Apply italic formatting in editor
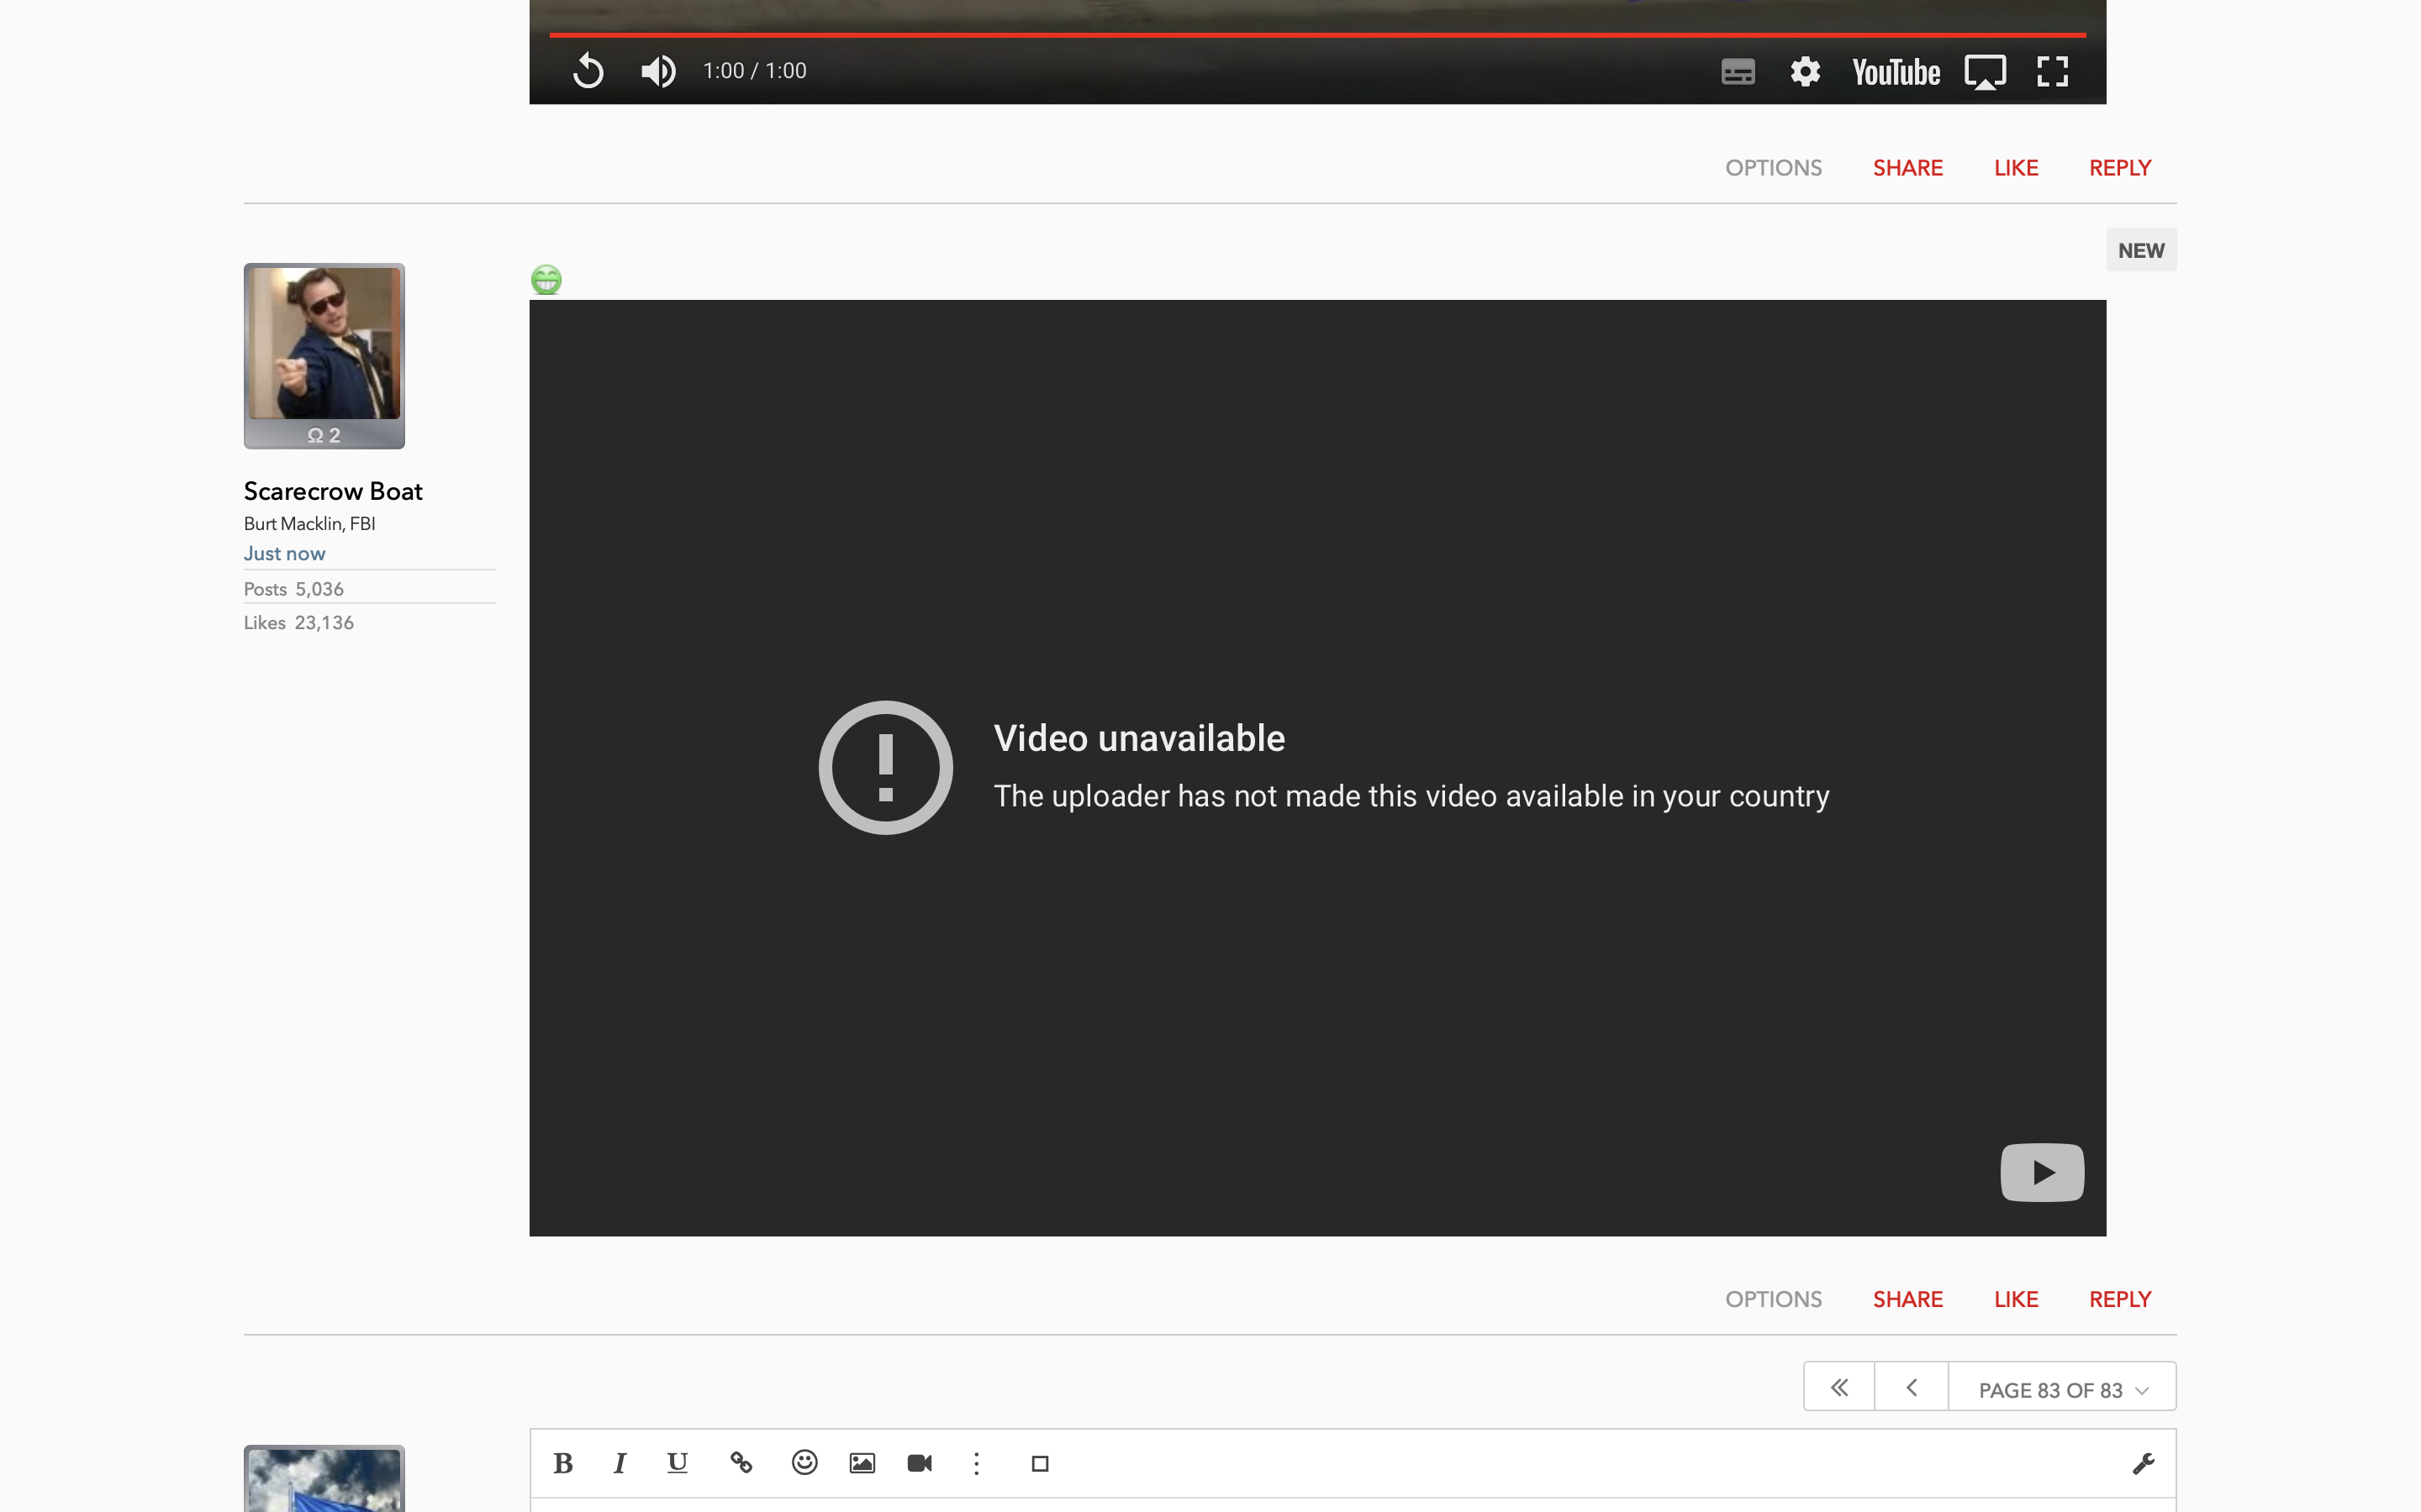Screen dimensions: 2421x1512 [x=620, y=1463]
